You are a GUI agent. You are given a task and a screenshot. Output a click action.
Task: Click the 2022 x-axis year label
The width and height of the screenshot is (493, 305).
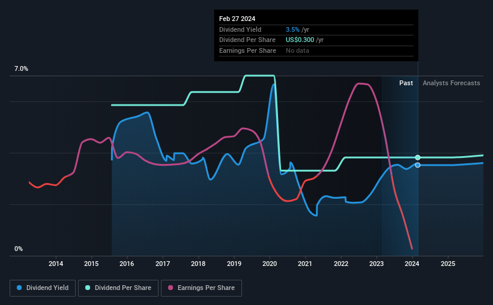pyautogui.click(x=341, y=264)
